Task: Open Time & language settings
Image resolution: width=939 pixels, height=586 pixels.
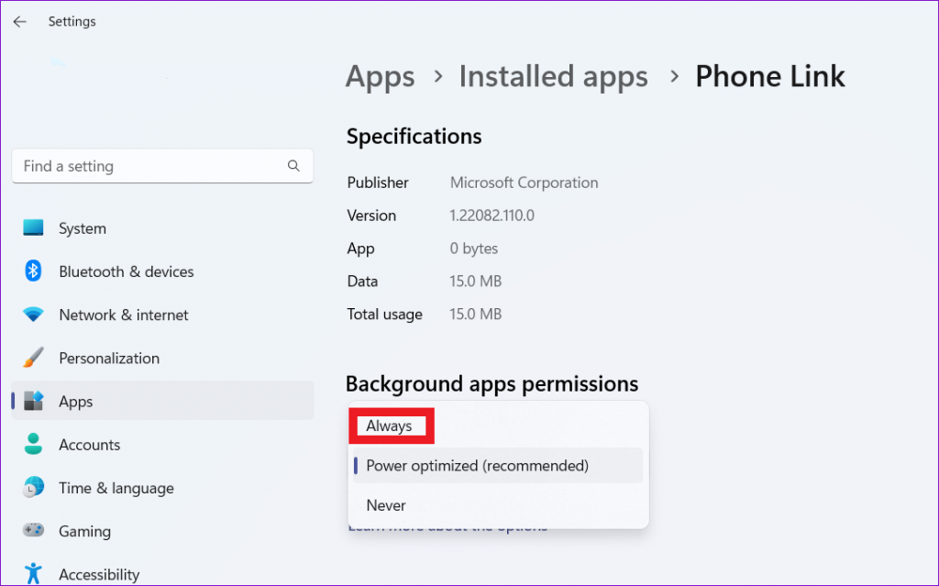Action: pyautogui.click(x=162, y=488)
